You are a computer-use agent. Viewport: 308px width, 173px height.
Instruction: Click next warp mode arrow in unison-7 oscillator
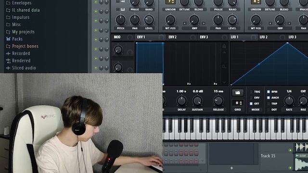click(x=204, y=24)
